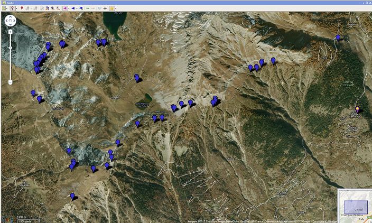
Task: Click the speech bubble icon in toolbar
Action: coord(99,8)
